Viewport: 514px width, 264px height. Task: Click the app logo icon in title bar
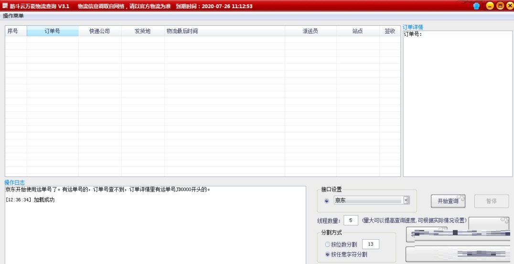[5, 6]
